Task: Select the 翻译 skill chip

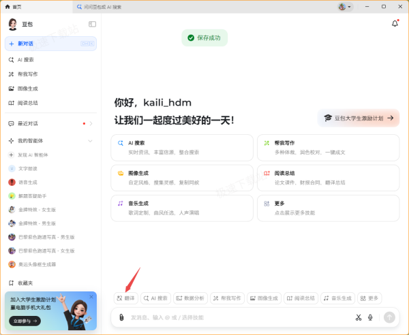Action: (125, 298)
